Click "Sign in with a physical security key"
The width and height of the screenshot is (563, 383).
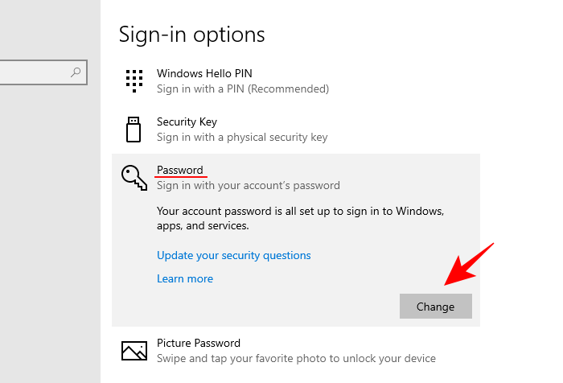242,137
